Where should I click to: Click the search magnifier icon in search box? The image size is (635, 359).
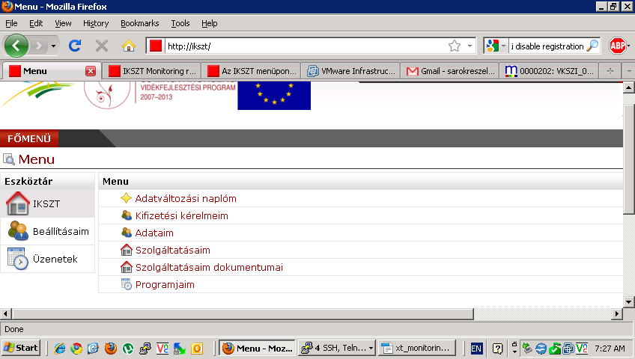(592, 46)
